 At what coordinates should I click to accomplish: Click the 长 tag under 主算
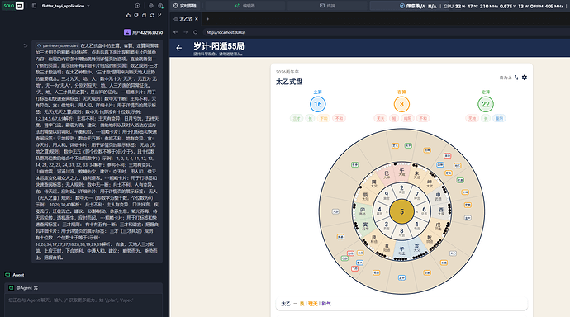(x=310, y=118)
